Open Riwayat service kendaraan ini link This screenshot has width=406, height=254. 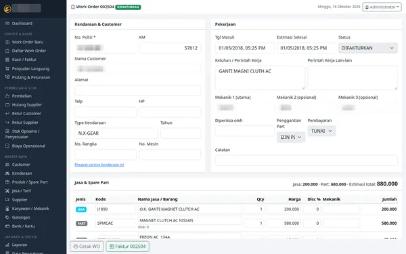click(x=99, y=165)
